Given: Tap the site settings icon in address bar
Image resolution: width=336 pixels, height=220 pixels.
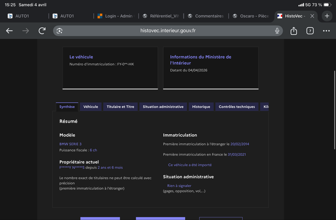Looking at the screenshot, I should (x=60, y=31).
